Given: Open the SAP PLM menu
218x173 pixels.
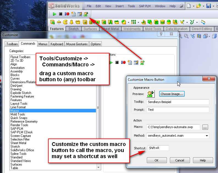Looking at the screenshot, I should click(145, 6).
